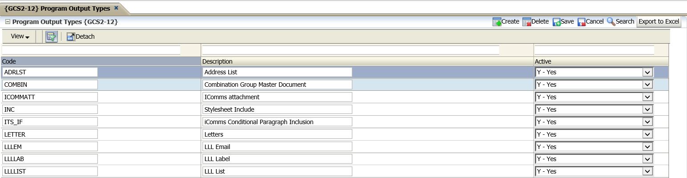Click the Address List description field

pos(277,72)
